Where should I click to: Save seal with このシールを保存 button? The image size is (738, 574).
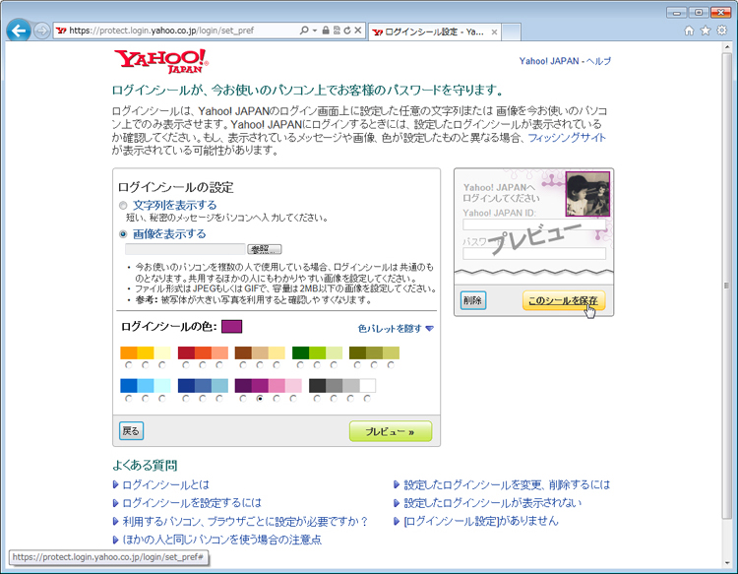(x=563, y=300)
